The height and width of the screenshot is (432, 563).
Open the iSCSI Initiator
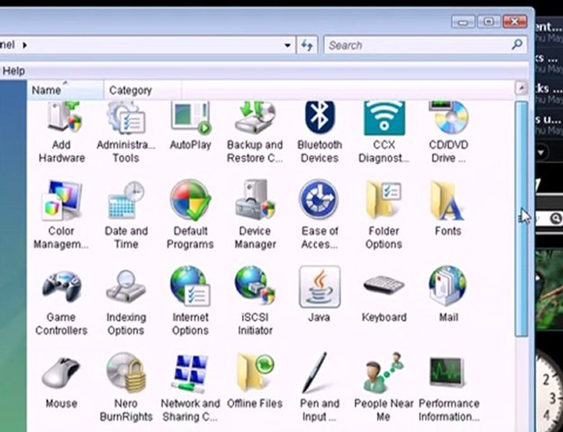pos(255,301)
